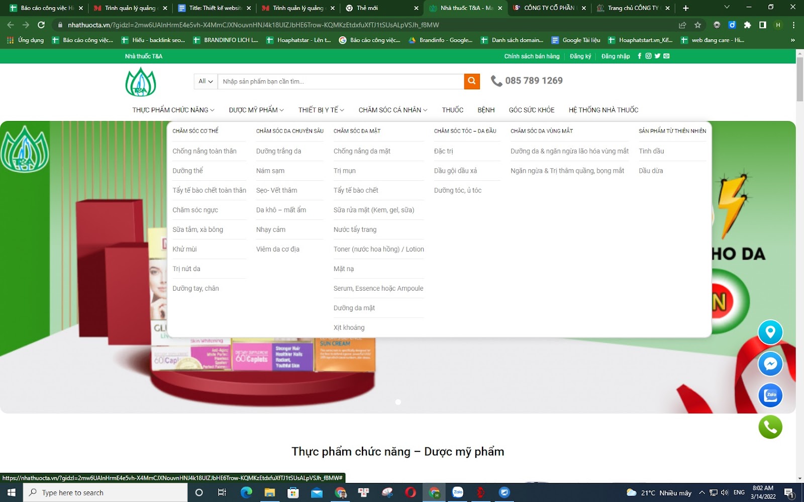This screenshot has width=804, height=502.
Task: Click the Đăng nhập link
Action: coord(615,56)
